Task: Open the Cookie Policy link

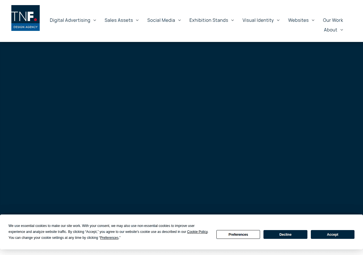Action: click(197, 232)
